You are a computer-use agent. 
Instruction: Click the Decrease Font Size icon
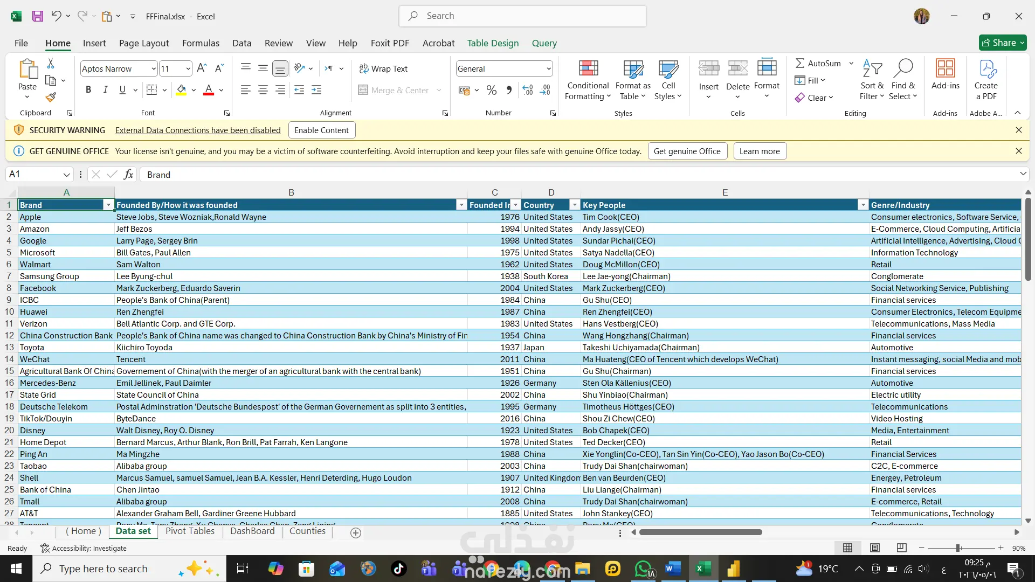click(219, 68)
